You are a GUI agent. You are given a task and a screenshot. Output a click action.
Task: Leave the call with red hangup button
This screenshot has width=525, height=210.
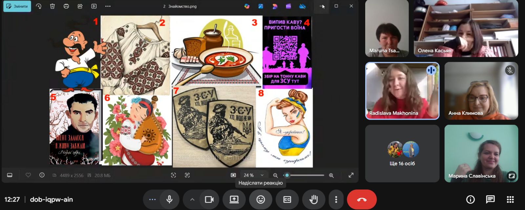[362, 199]
